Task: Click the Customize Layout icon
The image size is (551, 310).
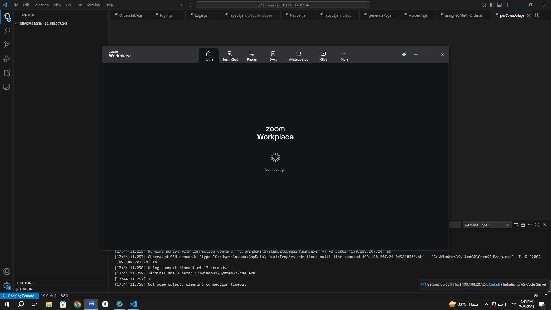Action: point(484,5)
